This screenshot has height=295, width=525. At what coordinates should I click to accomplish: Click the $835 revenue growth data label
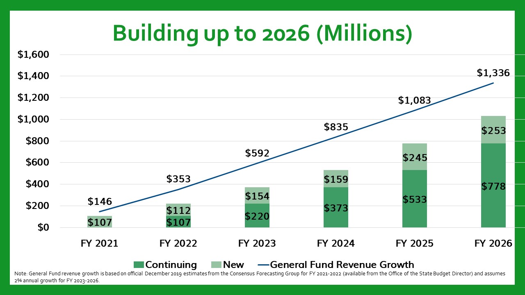point(336,127)
